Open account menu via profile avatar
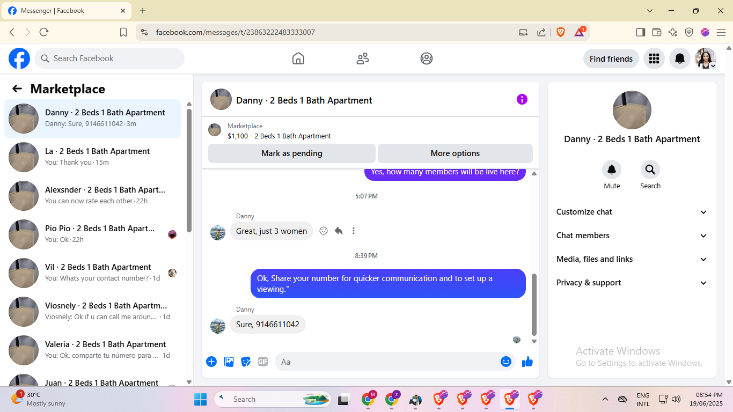Viewport: 733px width, 412px height. (706, 58)
